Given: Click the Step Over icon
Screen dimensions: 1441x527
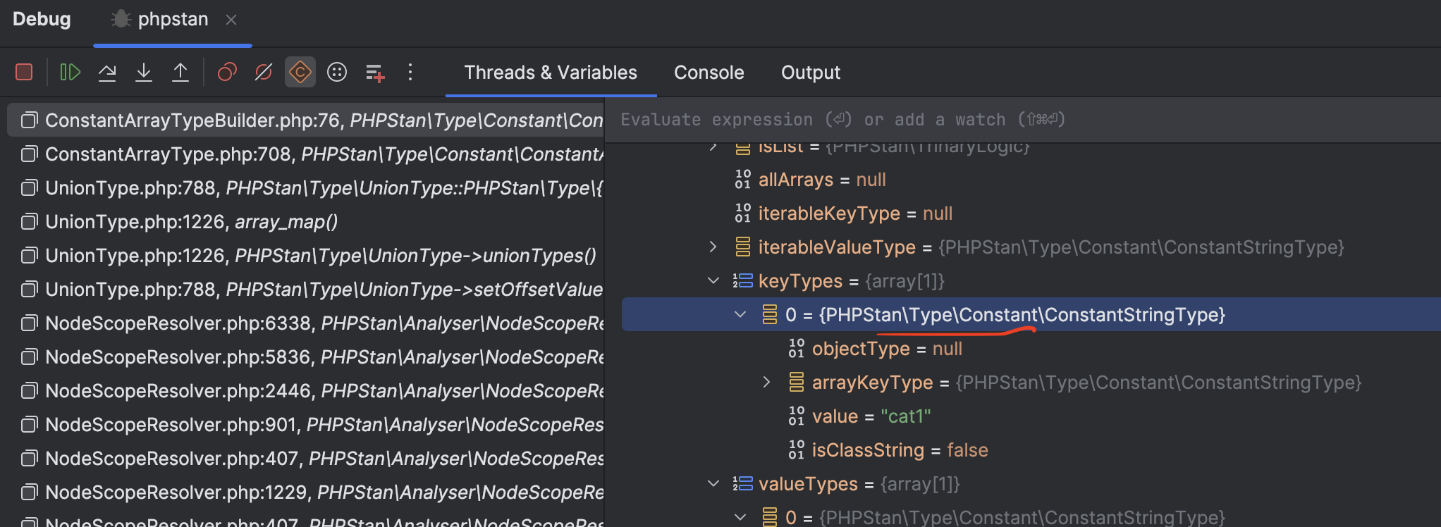Looking at the screenshot, I should (x=107, y=72).
